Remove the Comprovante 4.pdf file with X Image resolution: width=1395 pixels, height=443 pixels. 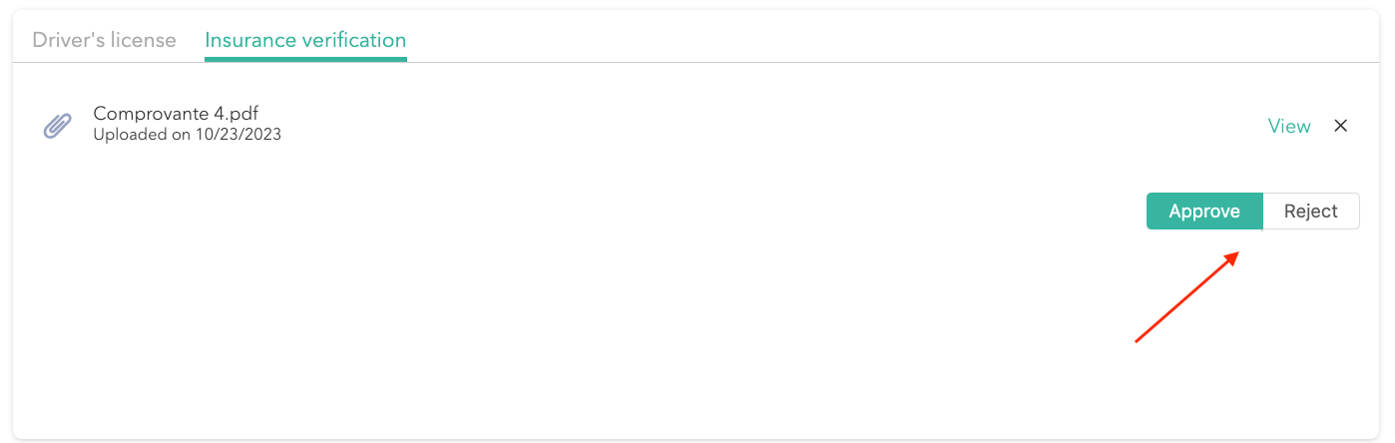pos(1341,126)
